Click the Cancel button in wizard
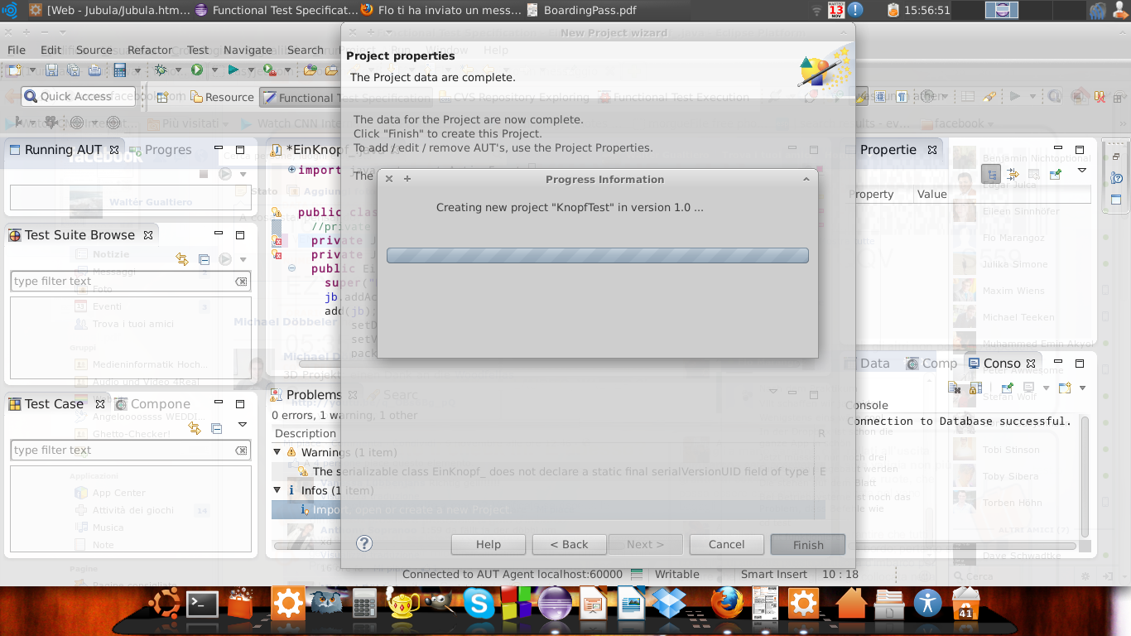Screen dimensions: 1131x636 [x=726, y=544]
